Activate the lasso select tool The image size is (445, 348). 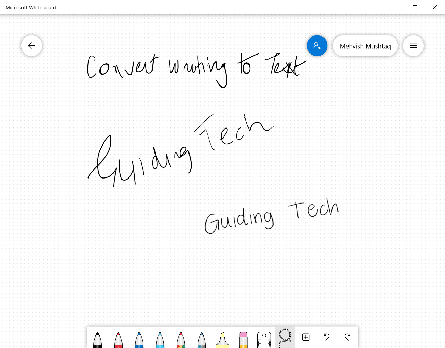285,337
